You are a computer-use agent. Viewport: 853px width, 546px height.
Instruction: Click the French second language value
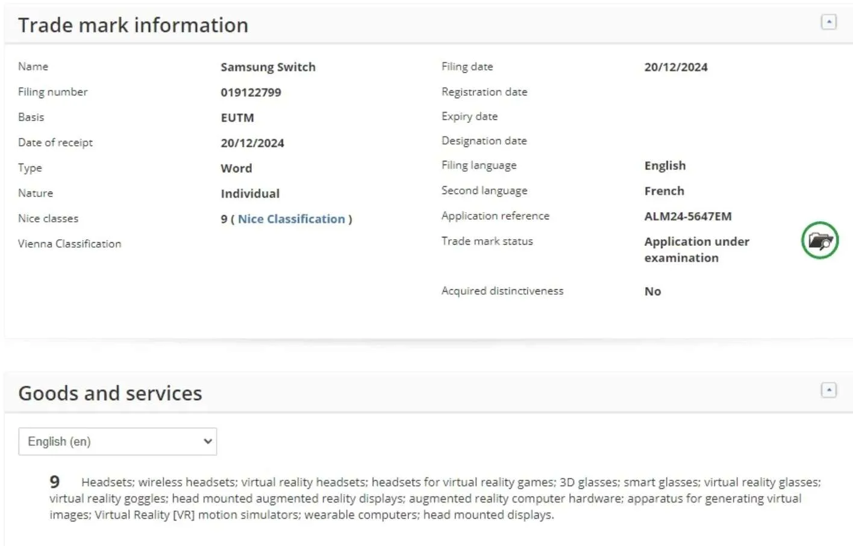coord(664,190)
